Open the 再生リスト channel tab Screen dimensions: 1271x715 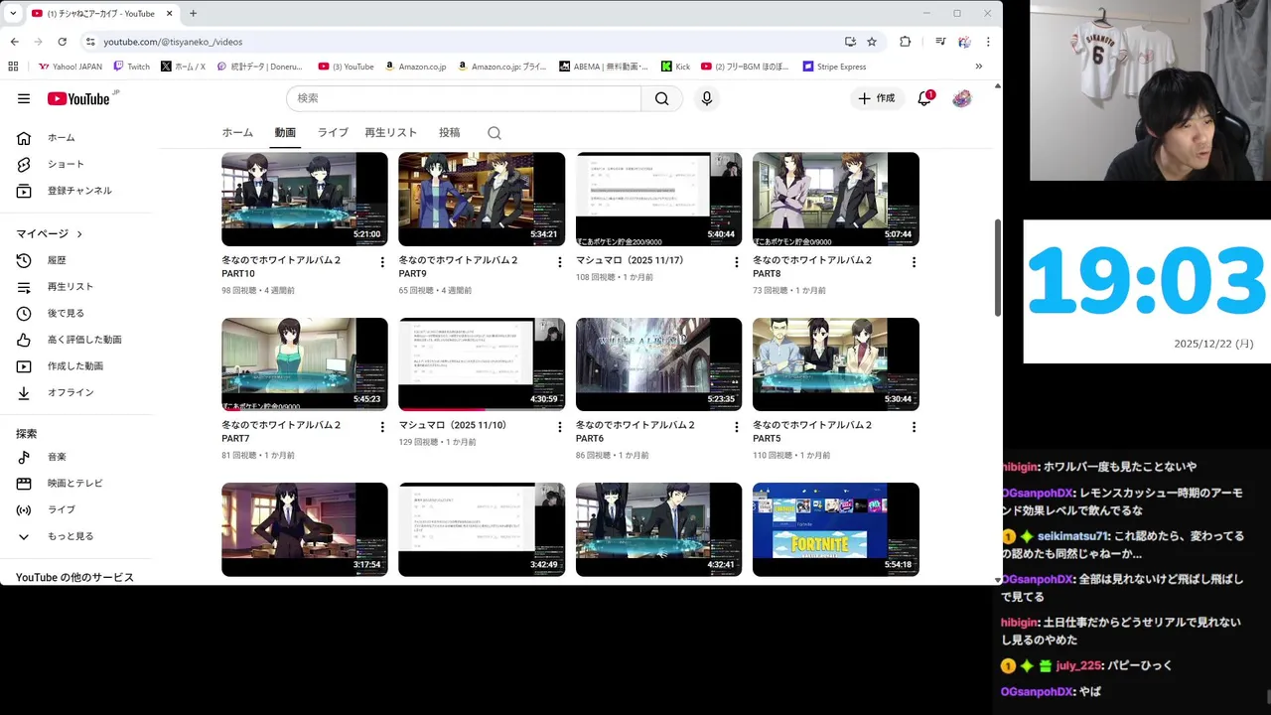[x=390, y=133]
